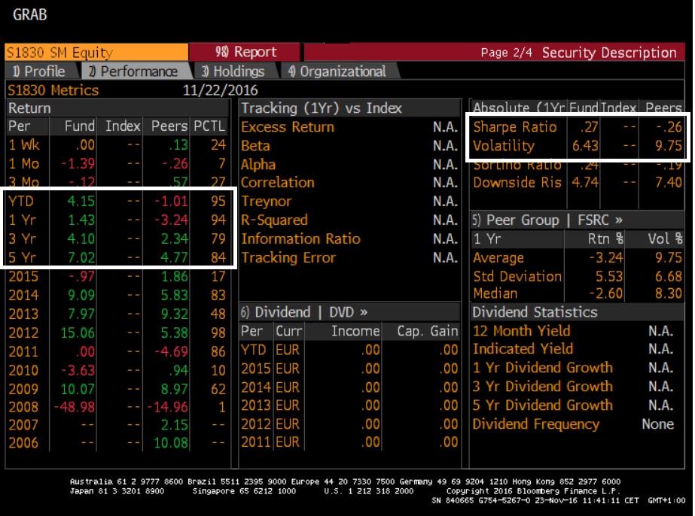Select the 5 Yr fund return 7.02
Screen dimensions: 695x516
point(81,257)
